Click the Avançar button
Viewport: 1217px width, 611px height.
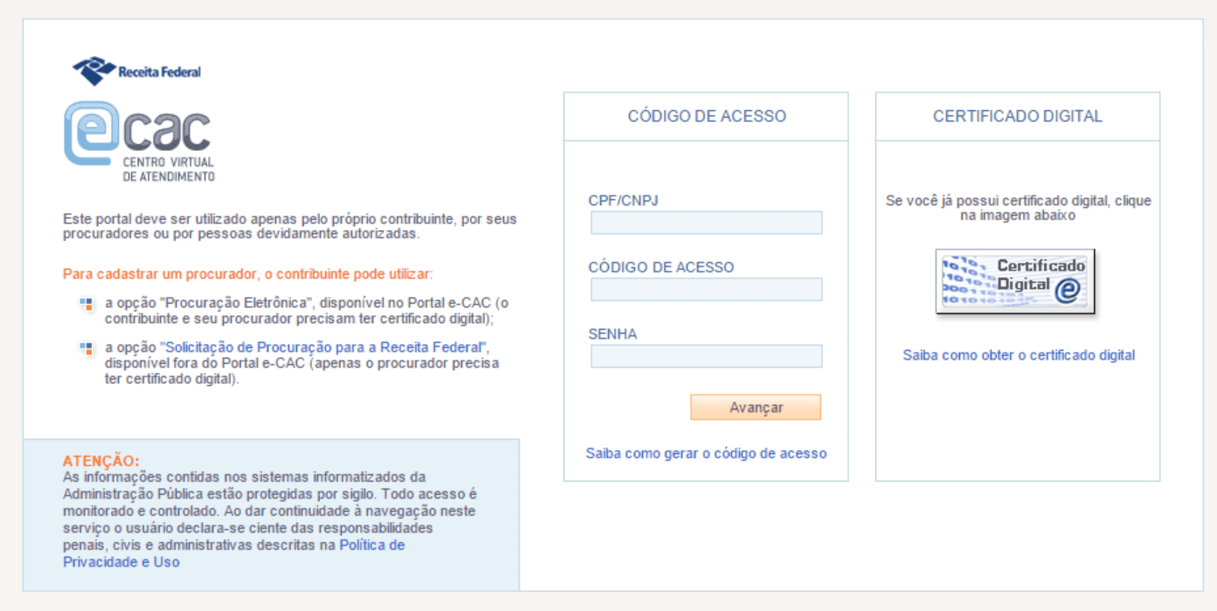756,408
